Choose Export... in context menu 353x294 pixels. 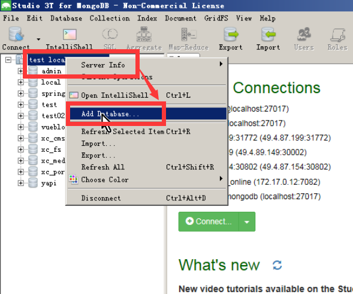(x=147, y=155)
